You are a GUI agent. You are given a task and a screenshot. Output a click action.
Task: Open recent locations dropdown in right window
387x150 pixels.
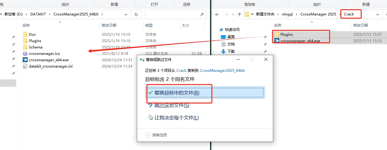coord(233,14)
